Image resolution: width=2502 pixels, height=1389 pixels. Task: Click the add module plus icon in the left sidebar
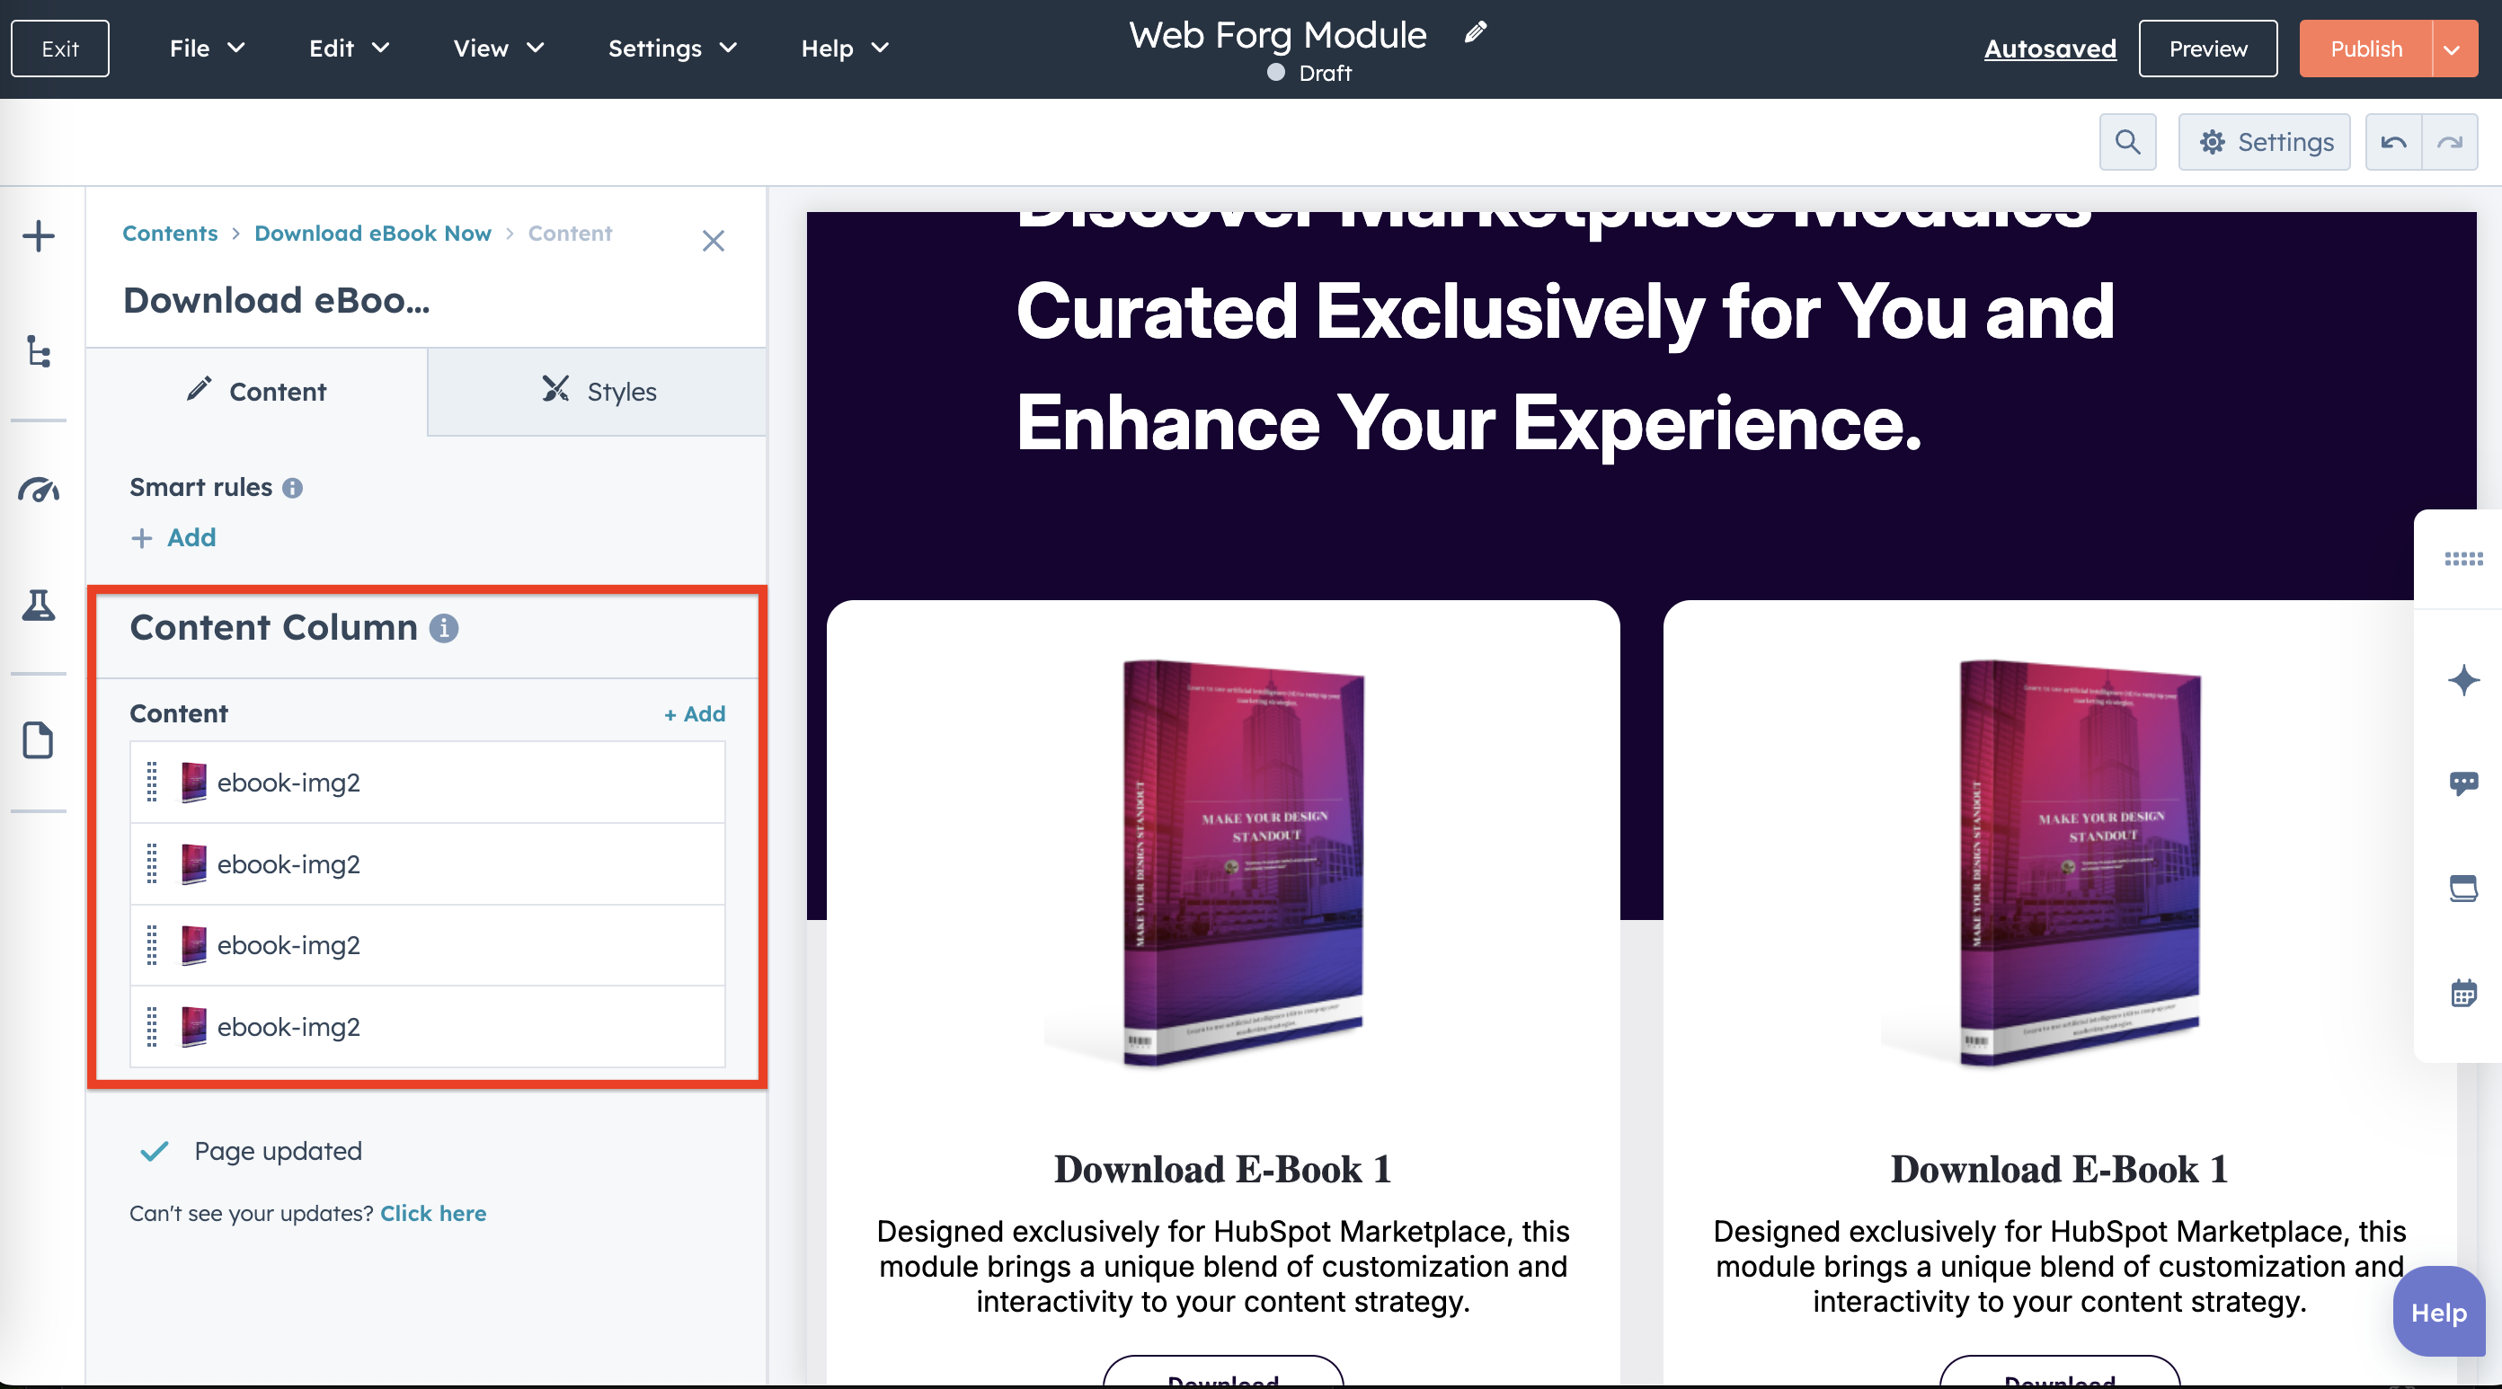(x=39, y=236)
